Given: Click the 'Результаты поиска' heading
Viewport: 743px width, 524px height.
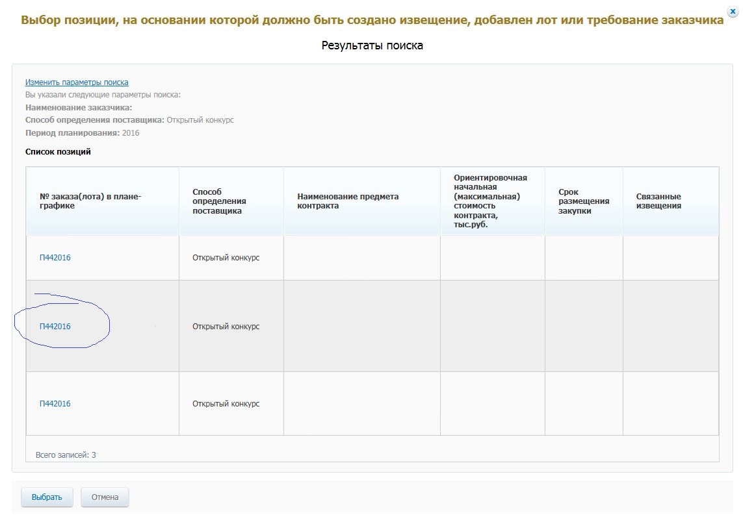Looking at the screenshot, I should coord(372,45).
